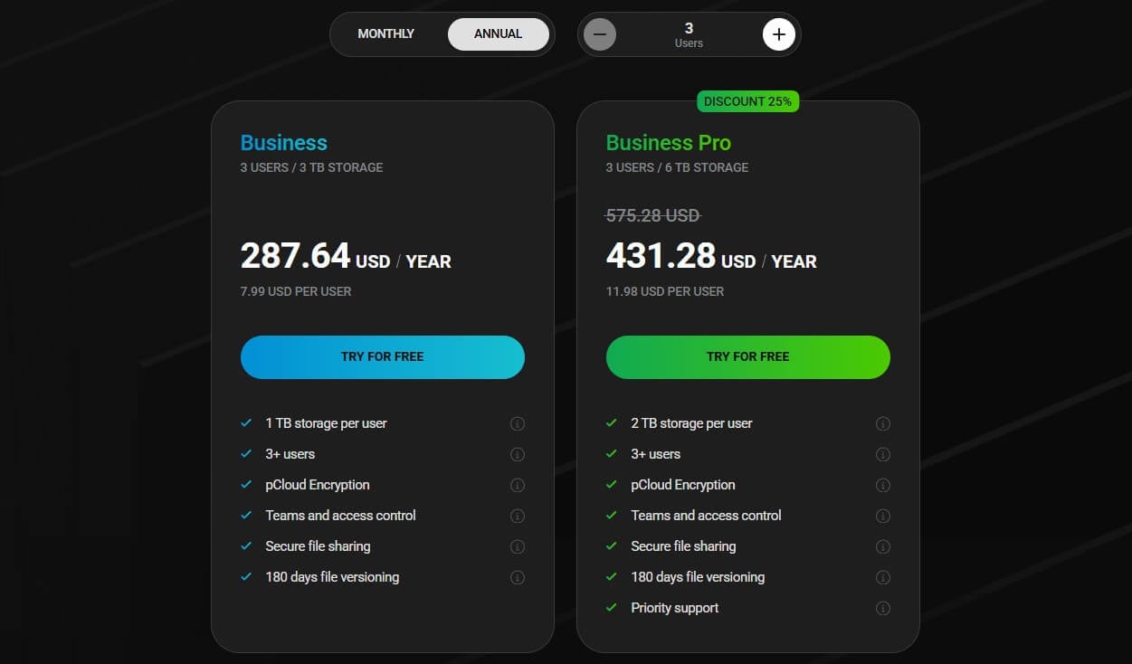This screenshot has width=1132, height=664.
Task: Try Business Pro for free
Action: click(x=747, y=356)
